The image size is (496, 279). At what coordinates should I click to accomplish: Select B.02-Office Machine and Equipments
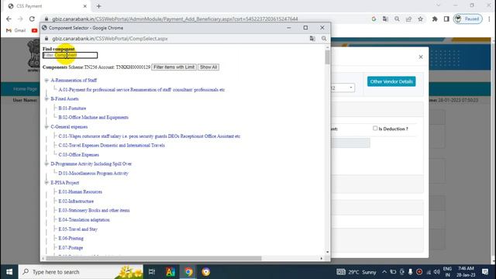tap(93, 117)
